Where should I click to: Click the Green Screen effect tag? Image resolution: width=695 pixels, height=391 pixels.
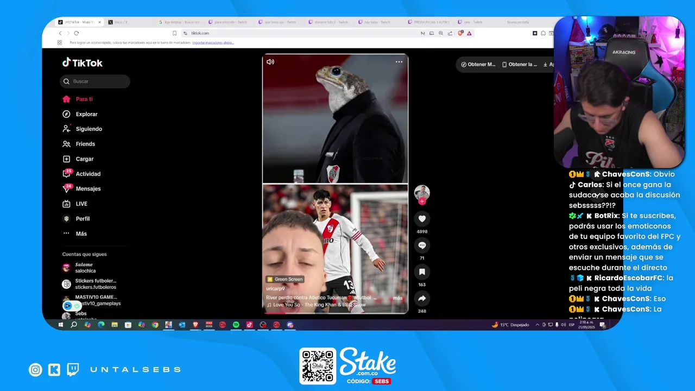tap(285, 279)
